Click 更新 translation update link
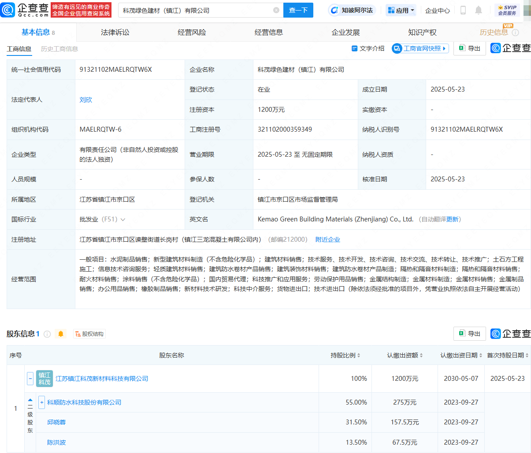The width and height of the screenshot is (531, 453). point(452,219)
